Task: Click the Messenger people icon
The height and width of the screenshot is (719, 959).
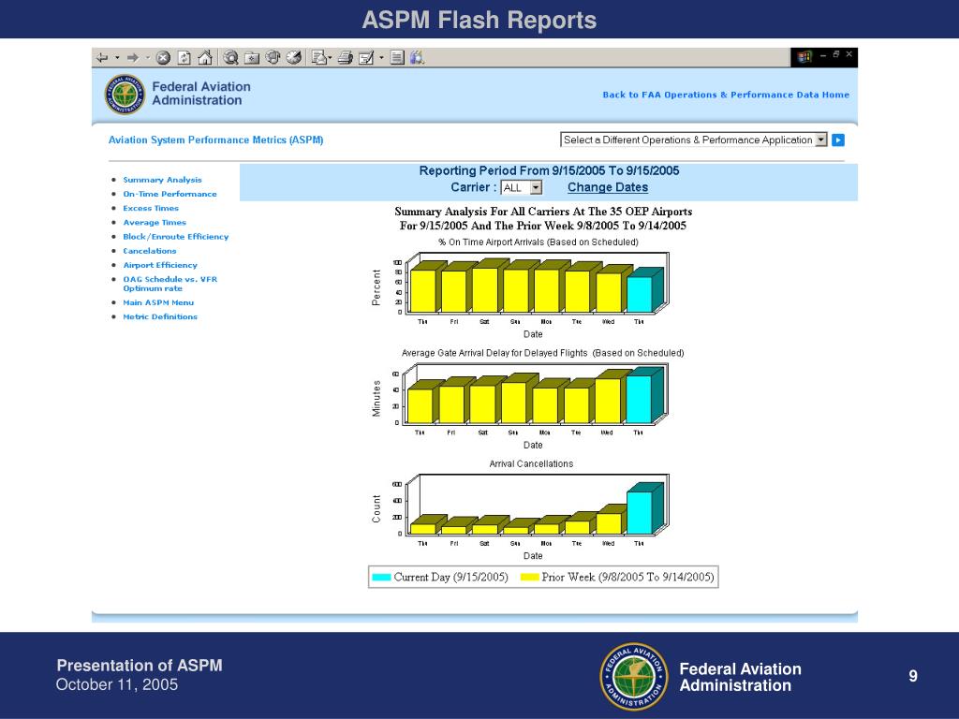Action: [x=418, y=57]
